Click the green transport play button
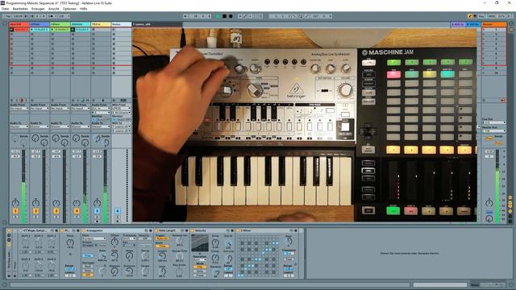 (218, 16)
